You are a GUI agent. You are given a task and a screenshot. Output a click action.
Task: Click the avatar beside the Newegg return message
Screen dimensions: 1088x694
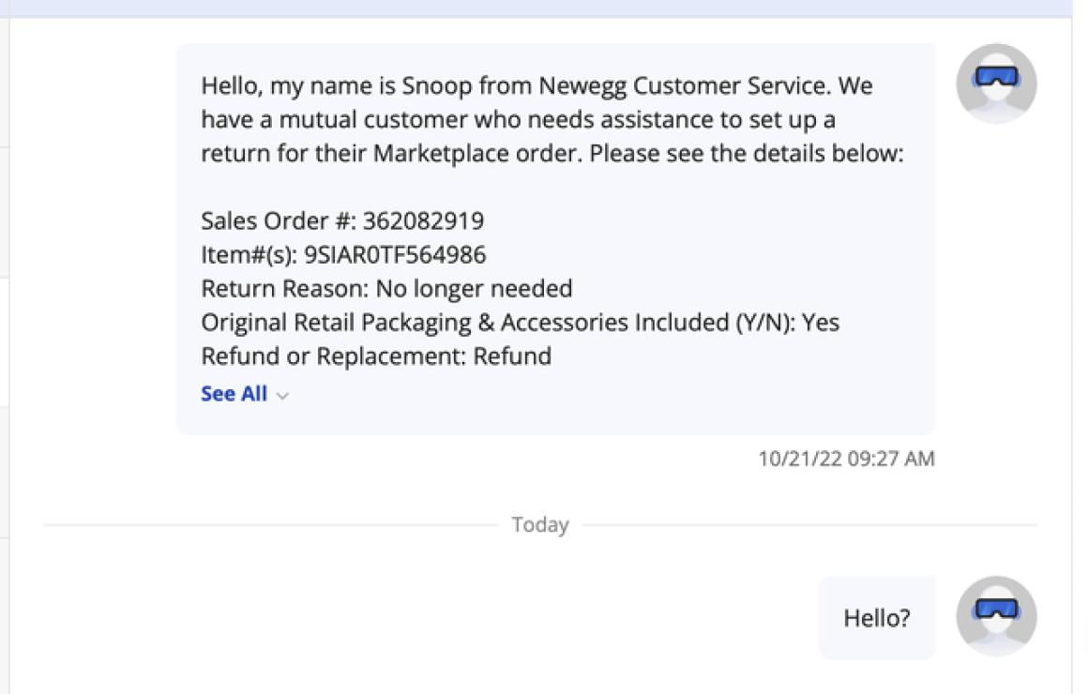996,83
